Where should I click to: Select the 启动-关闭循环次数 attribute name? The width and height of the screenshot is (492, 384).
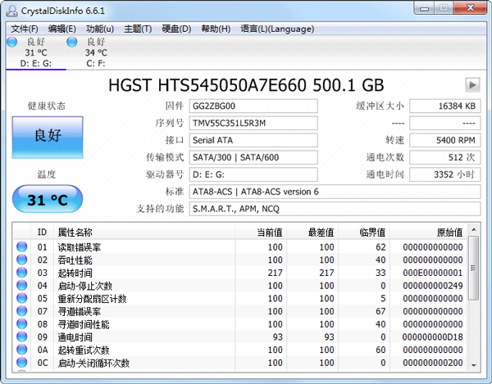93,363
